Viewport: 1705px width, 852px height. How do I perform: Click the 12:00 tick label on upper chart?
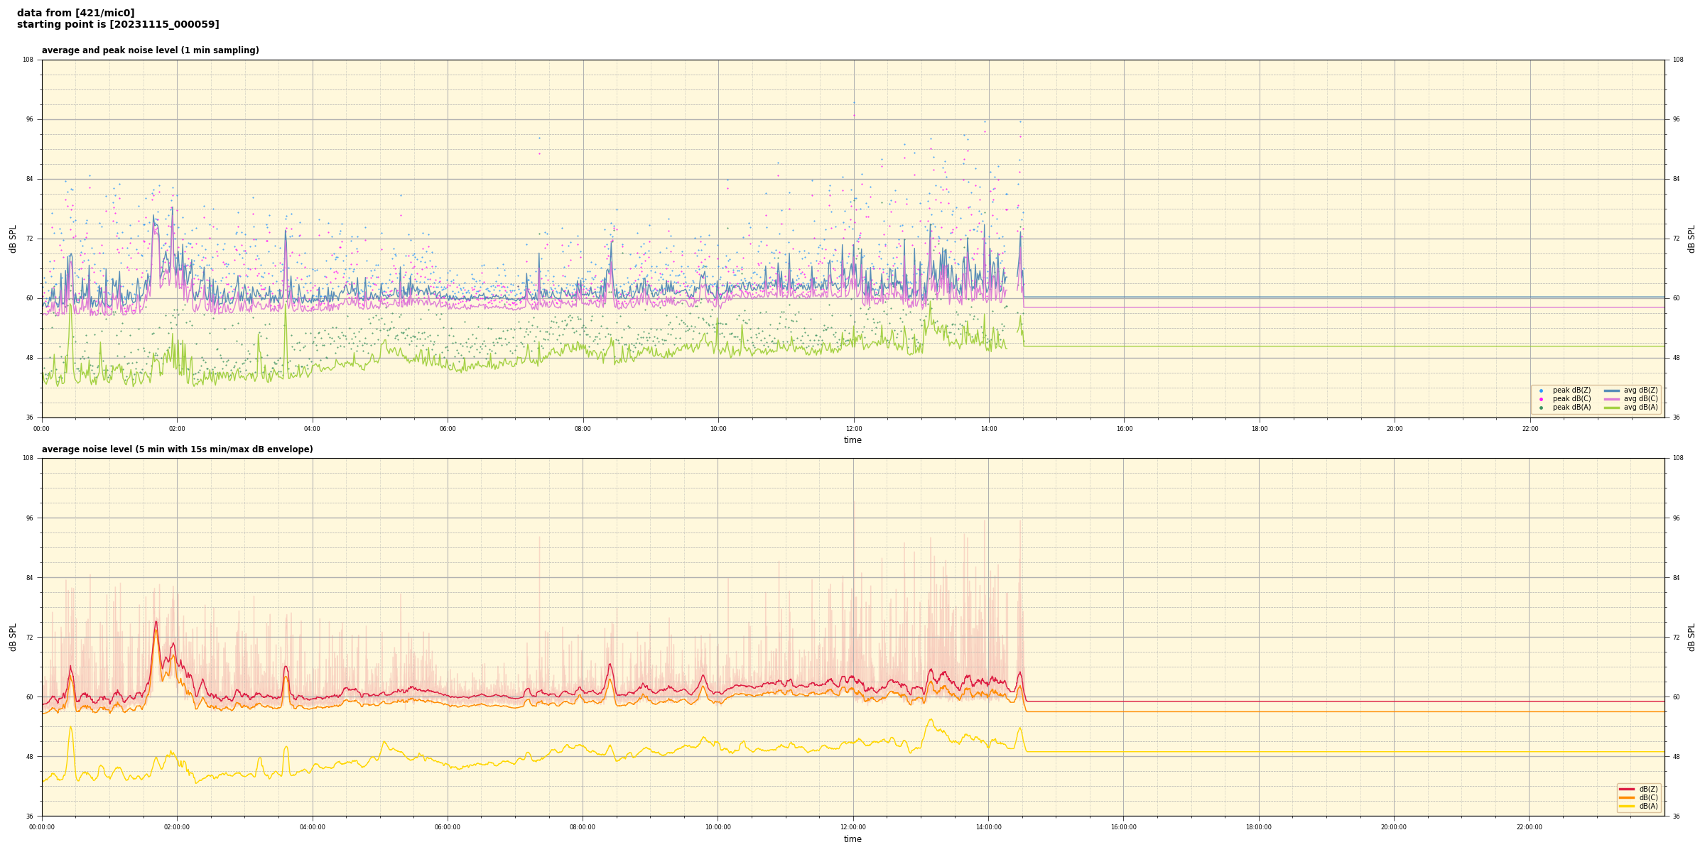(853, 429)
